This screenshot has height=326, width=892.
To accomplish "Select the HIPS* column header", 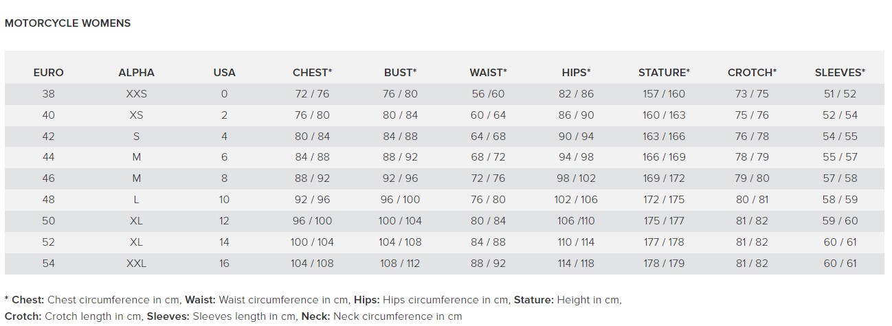I will click(x=576, y=73).
